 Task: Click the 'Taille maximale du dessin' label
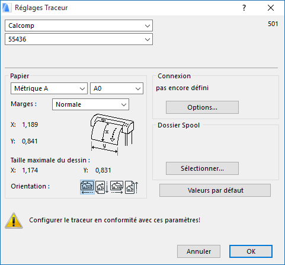coord(50,160)
